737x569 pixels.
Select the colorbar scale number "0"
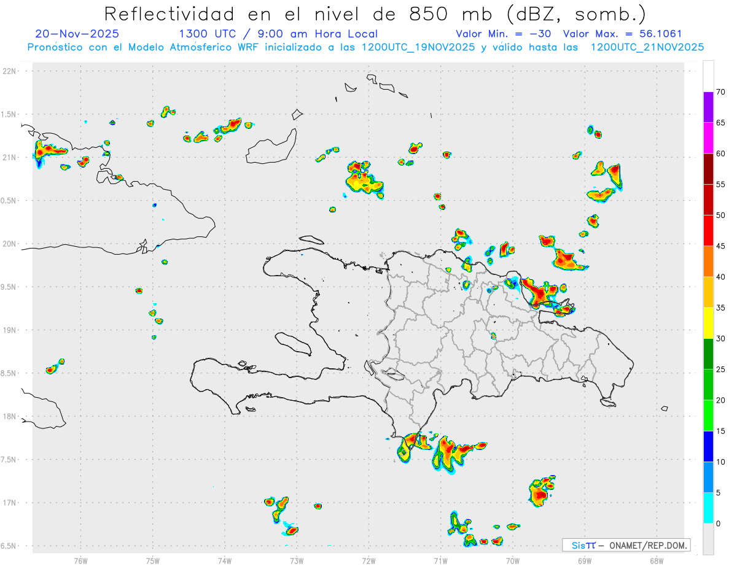point(718,524)
